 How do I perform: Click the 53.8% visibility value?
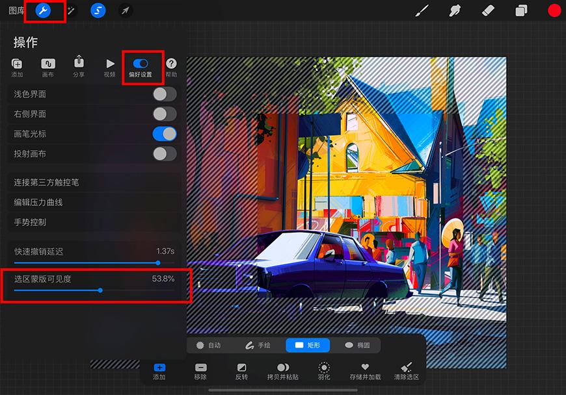click(x=163, y=279)
